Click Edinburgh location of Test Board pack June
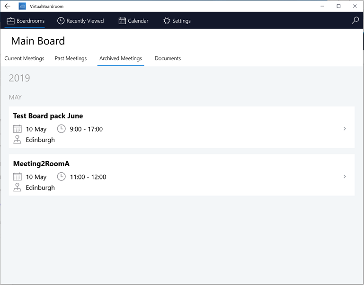 point(40,140)
